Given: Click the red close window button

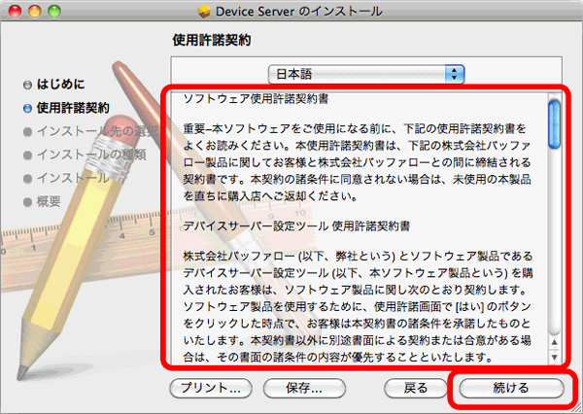Looking at the screenshot, I should pos(16,12).
